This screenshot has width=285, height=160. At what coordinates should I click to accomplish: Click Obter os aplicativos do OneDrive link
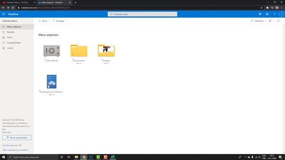[15, 150]
